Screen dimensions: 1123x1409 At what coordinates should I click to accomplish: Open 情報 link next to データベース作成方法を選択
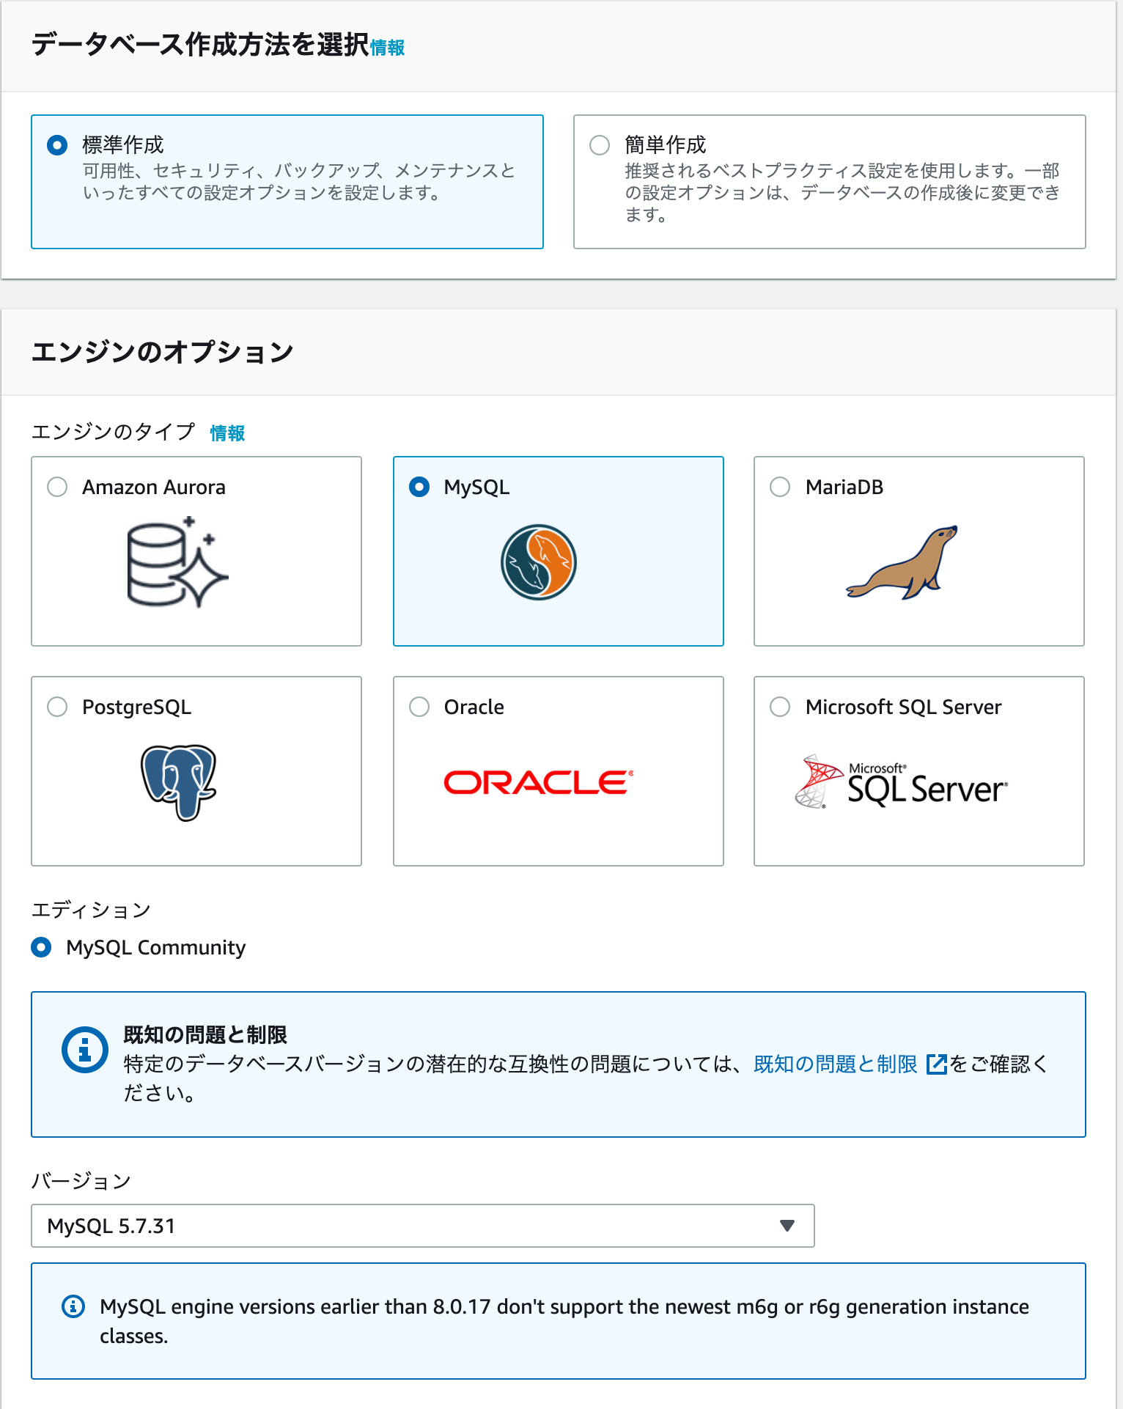tap(388, 48)
